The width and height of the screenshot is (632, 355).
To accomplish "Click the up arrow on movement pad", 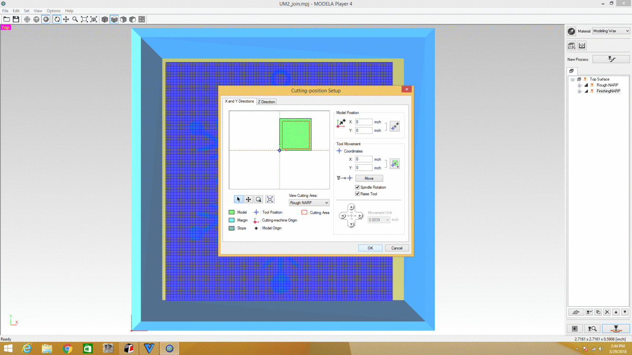I will click(x=351, y=208).
